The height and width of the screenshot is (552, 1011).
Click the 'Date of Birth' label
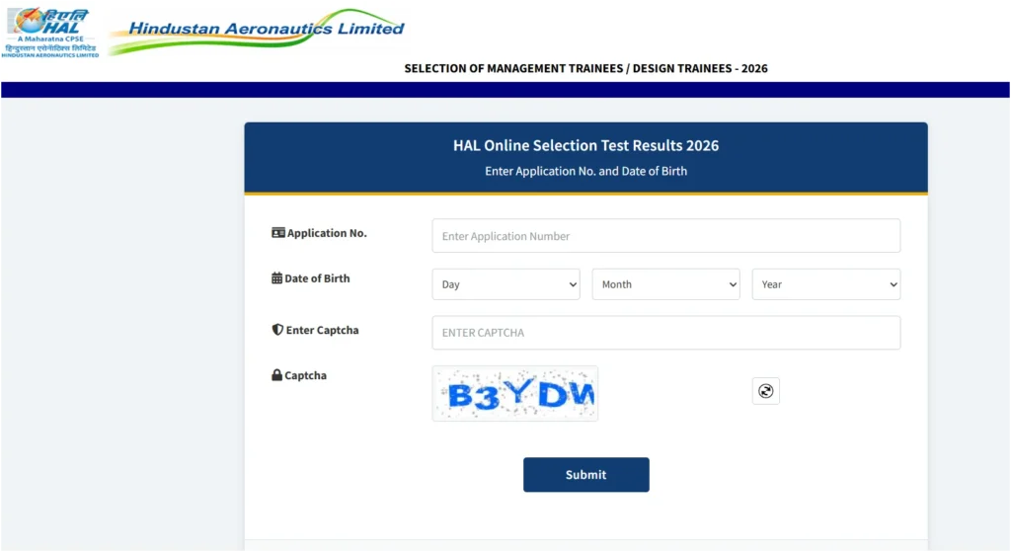[x=317, y=277]
